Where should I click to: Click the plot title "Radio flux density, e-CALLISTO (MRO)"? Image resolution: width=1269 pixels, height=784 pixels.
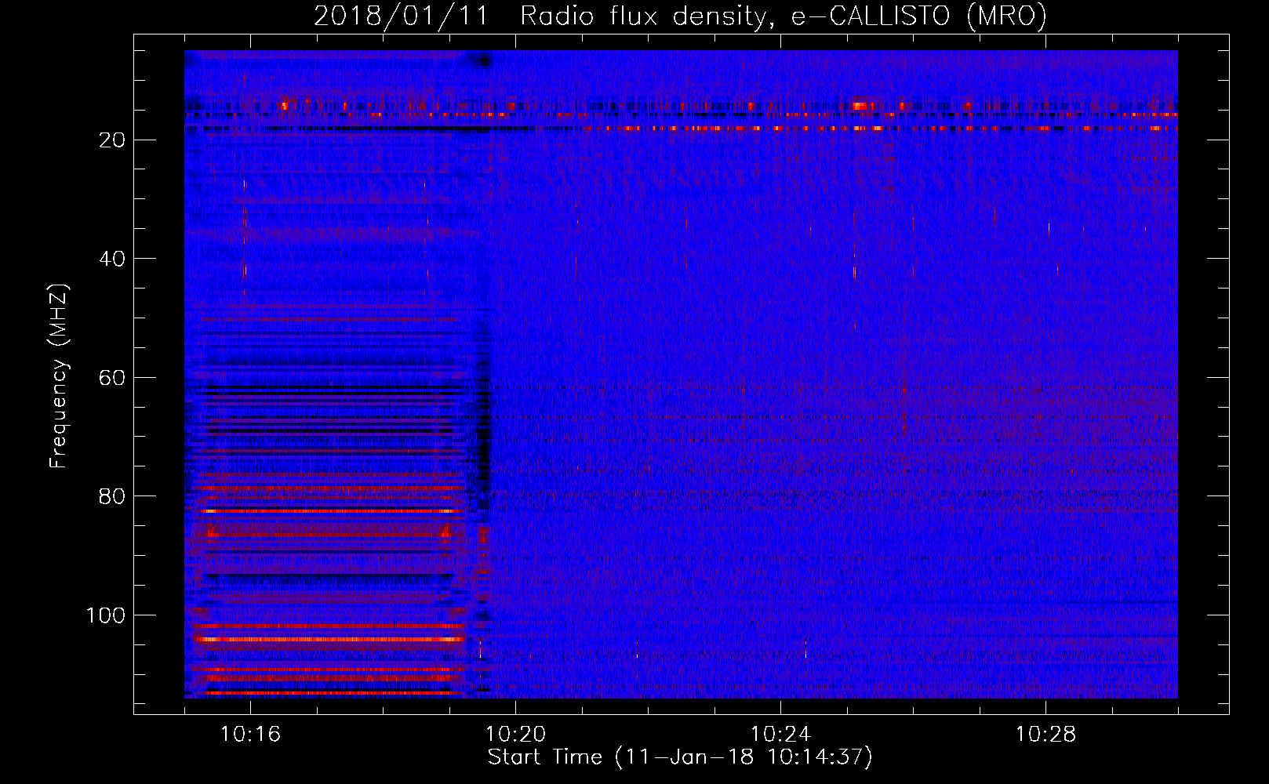pyautogui.click(x=784, y=16)
